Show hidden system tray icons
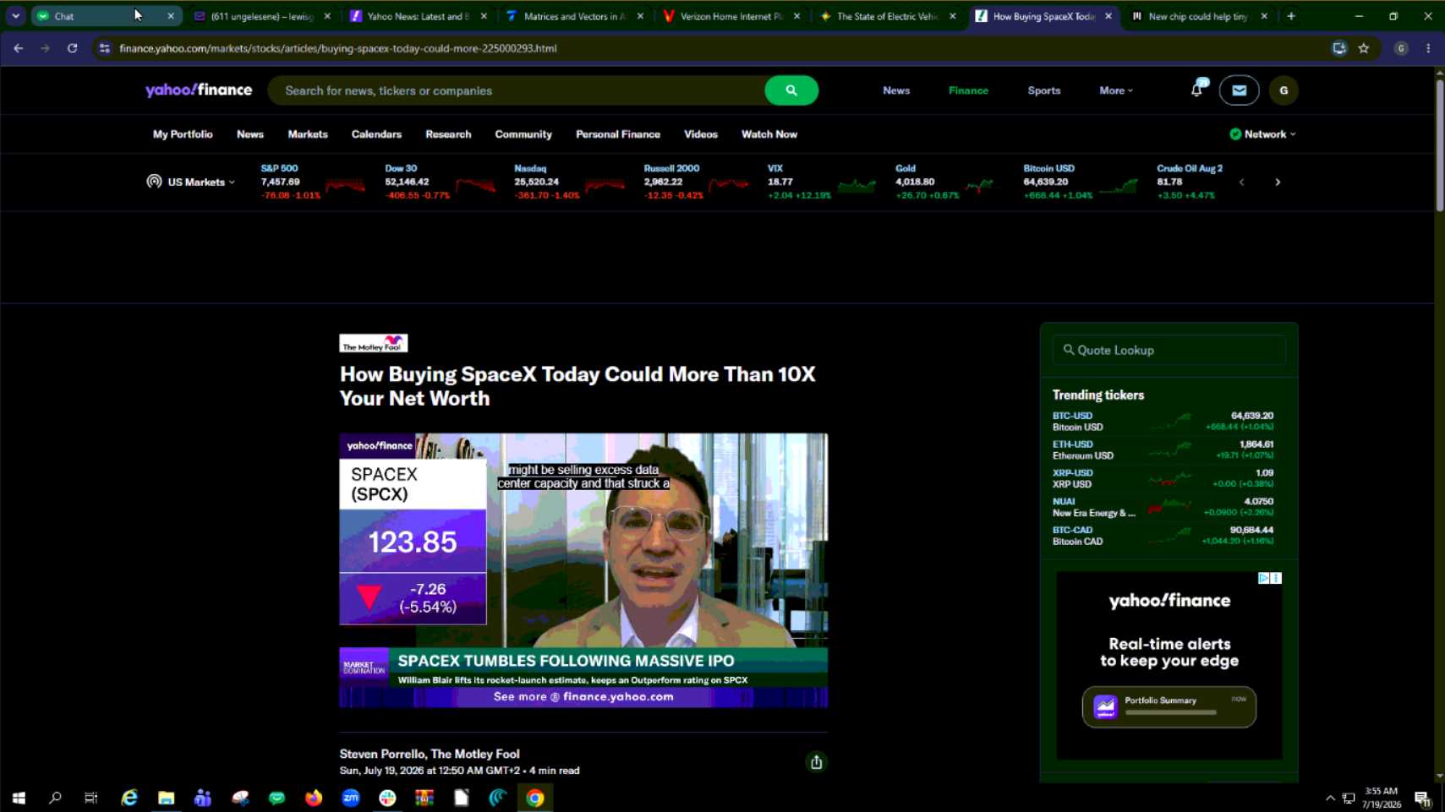 click(x=1330, y=798)
